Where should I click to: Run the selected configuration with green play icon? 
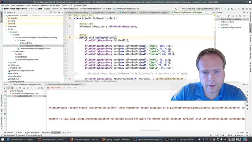click(225, 9)
